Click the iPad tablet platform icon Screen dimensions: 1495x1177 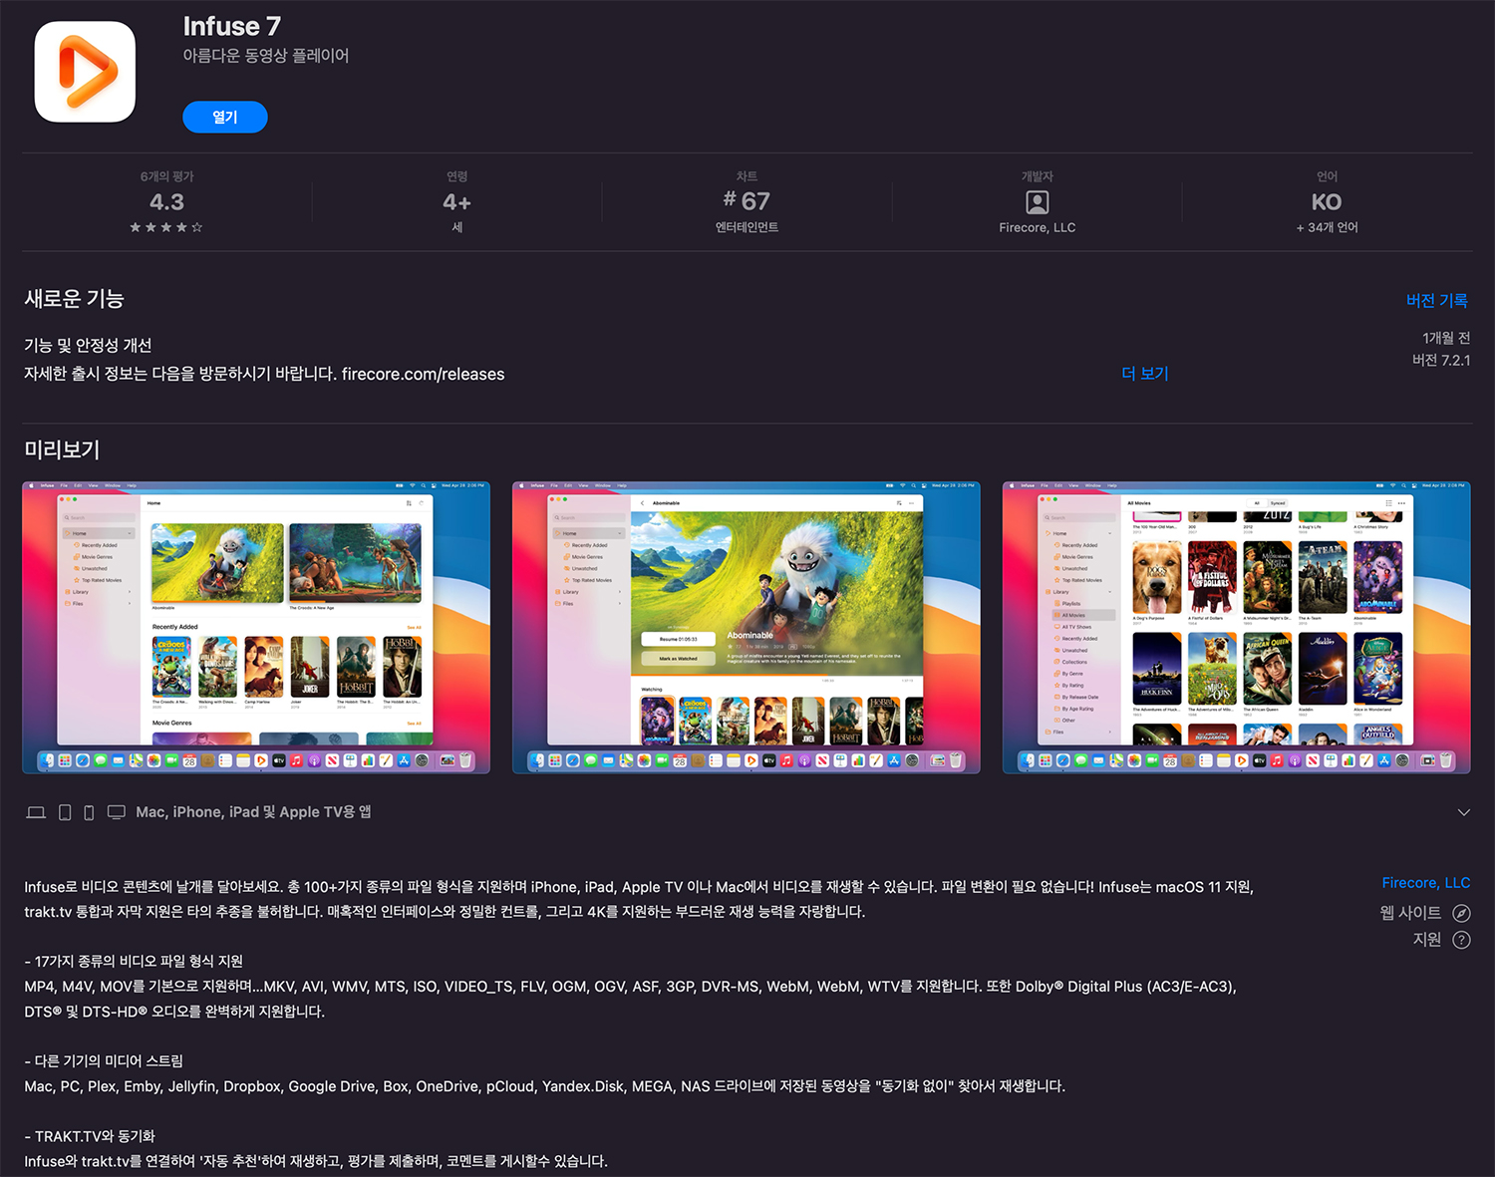(65, 812)
